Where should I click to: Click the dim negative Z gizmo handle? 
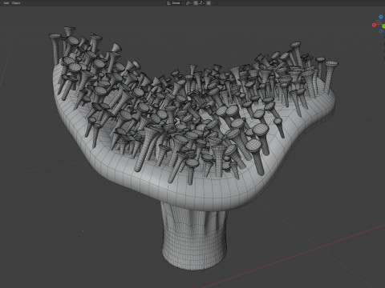click(381, 31)
